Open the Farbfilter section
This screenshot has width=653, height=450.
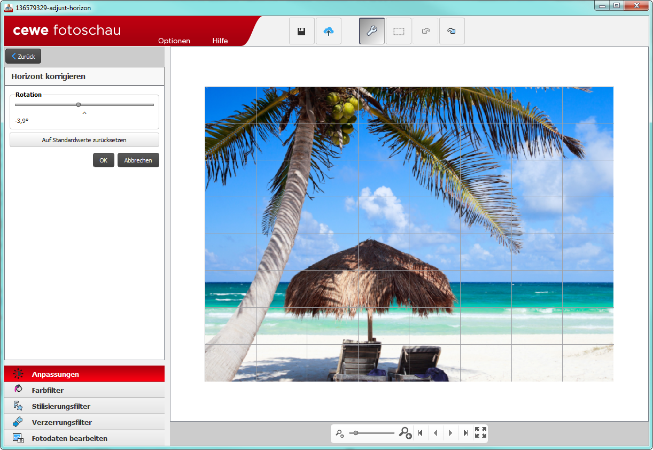point(84,390)
